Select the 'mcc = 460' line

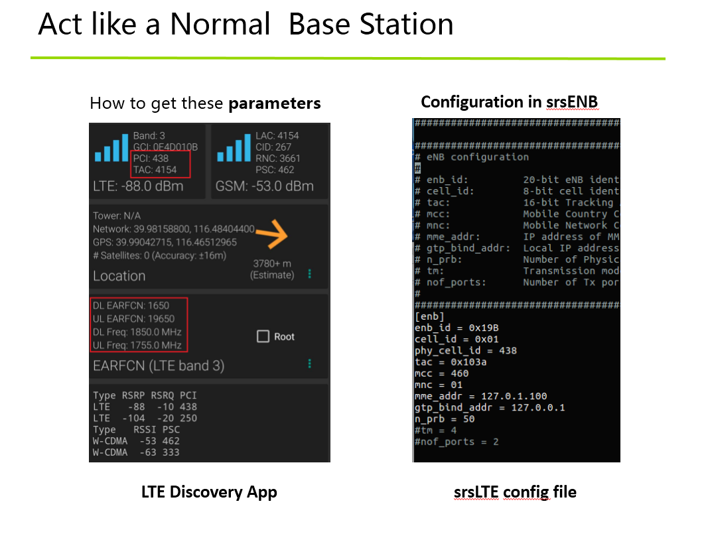442,373
